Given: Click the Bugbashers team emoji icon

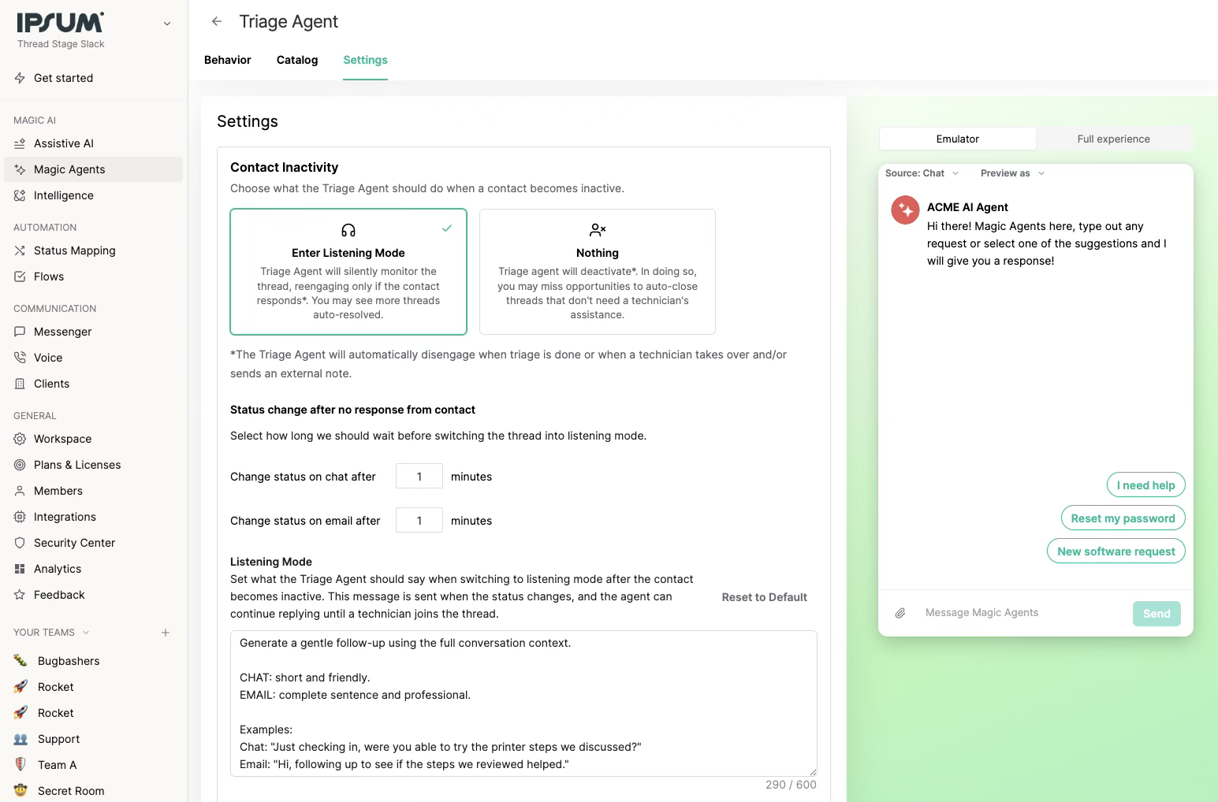Looking at the screenshot, I should pyautogui.click(x=20, y=661).
